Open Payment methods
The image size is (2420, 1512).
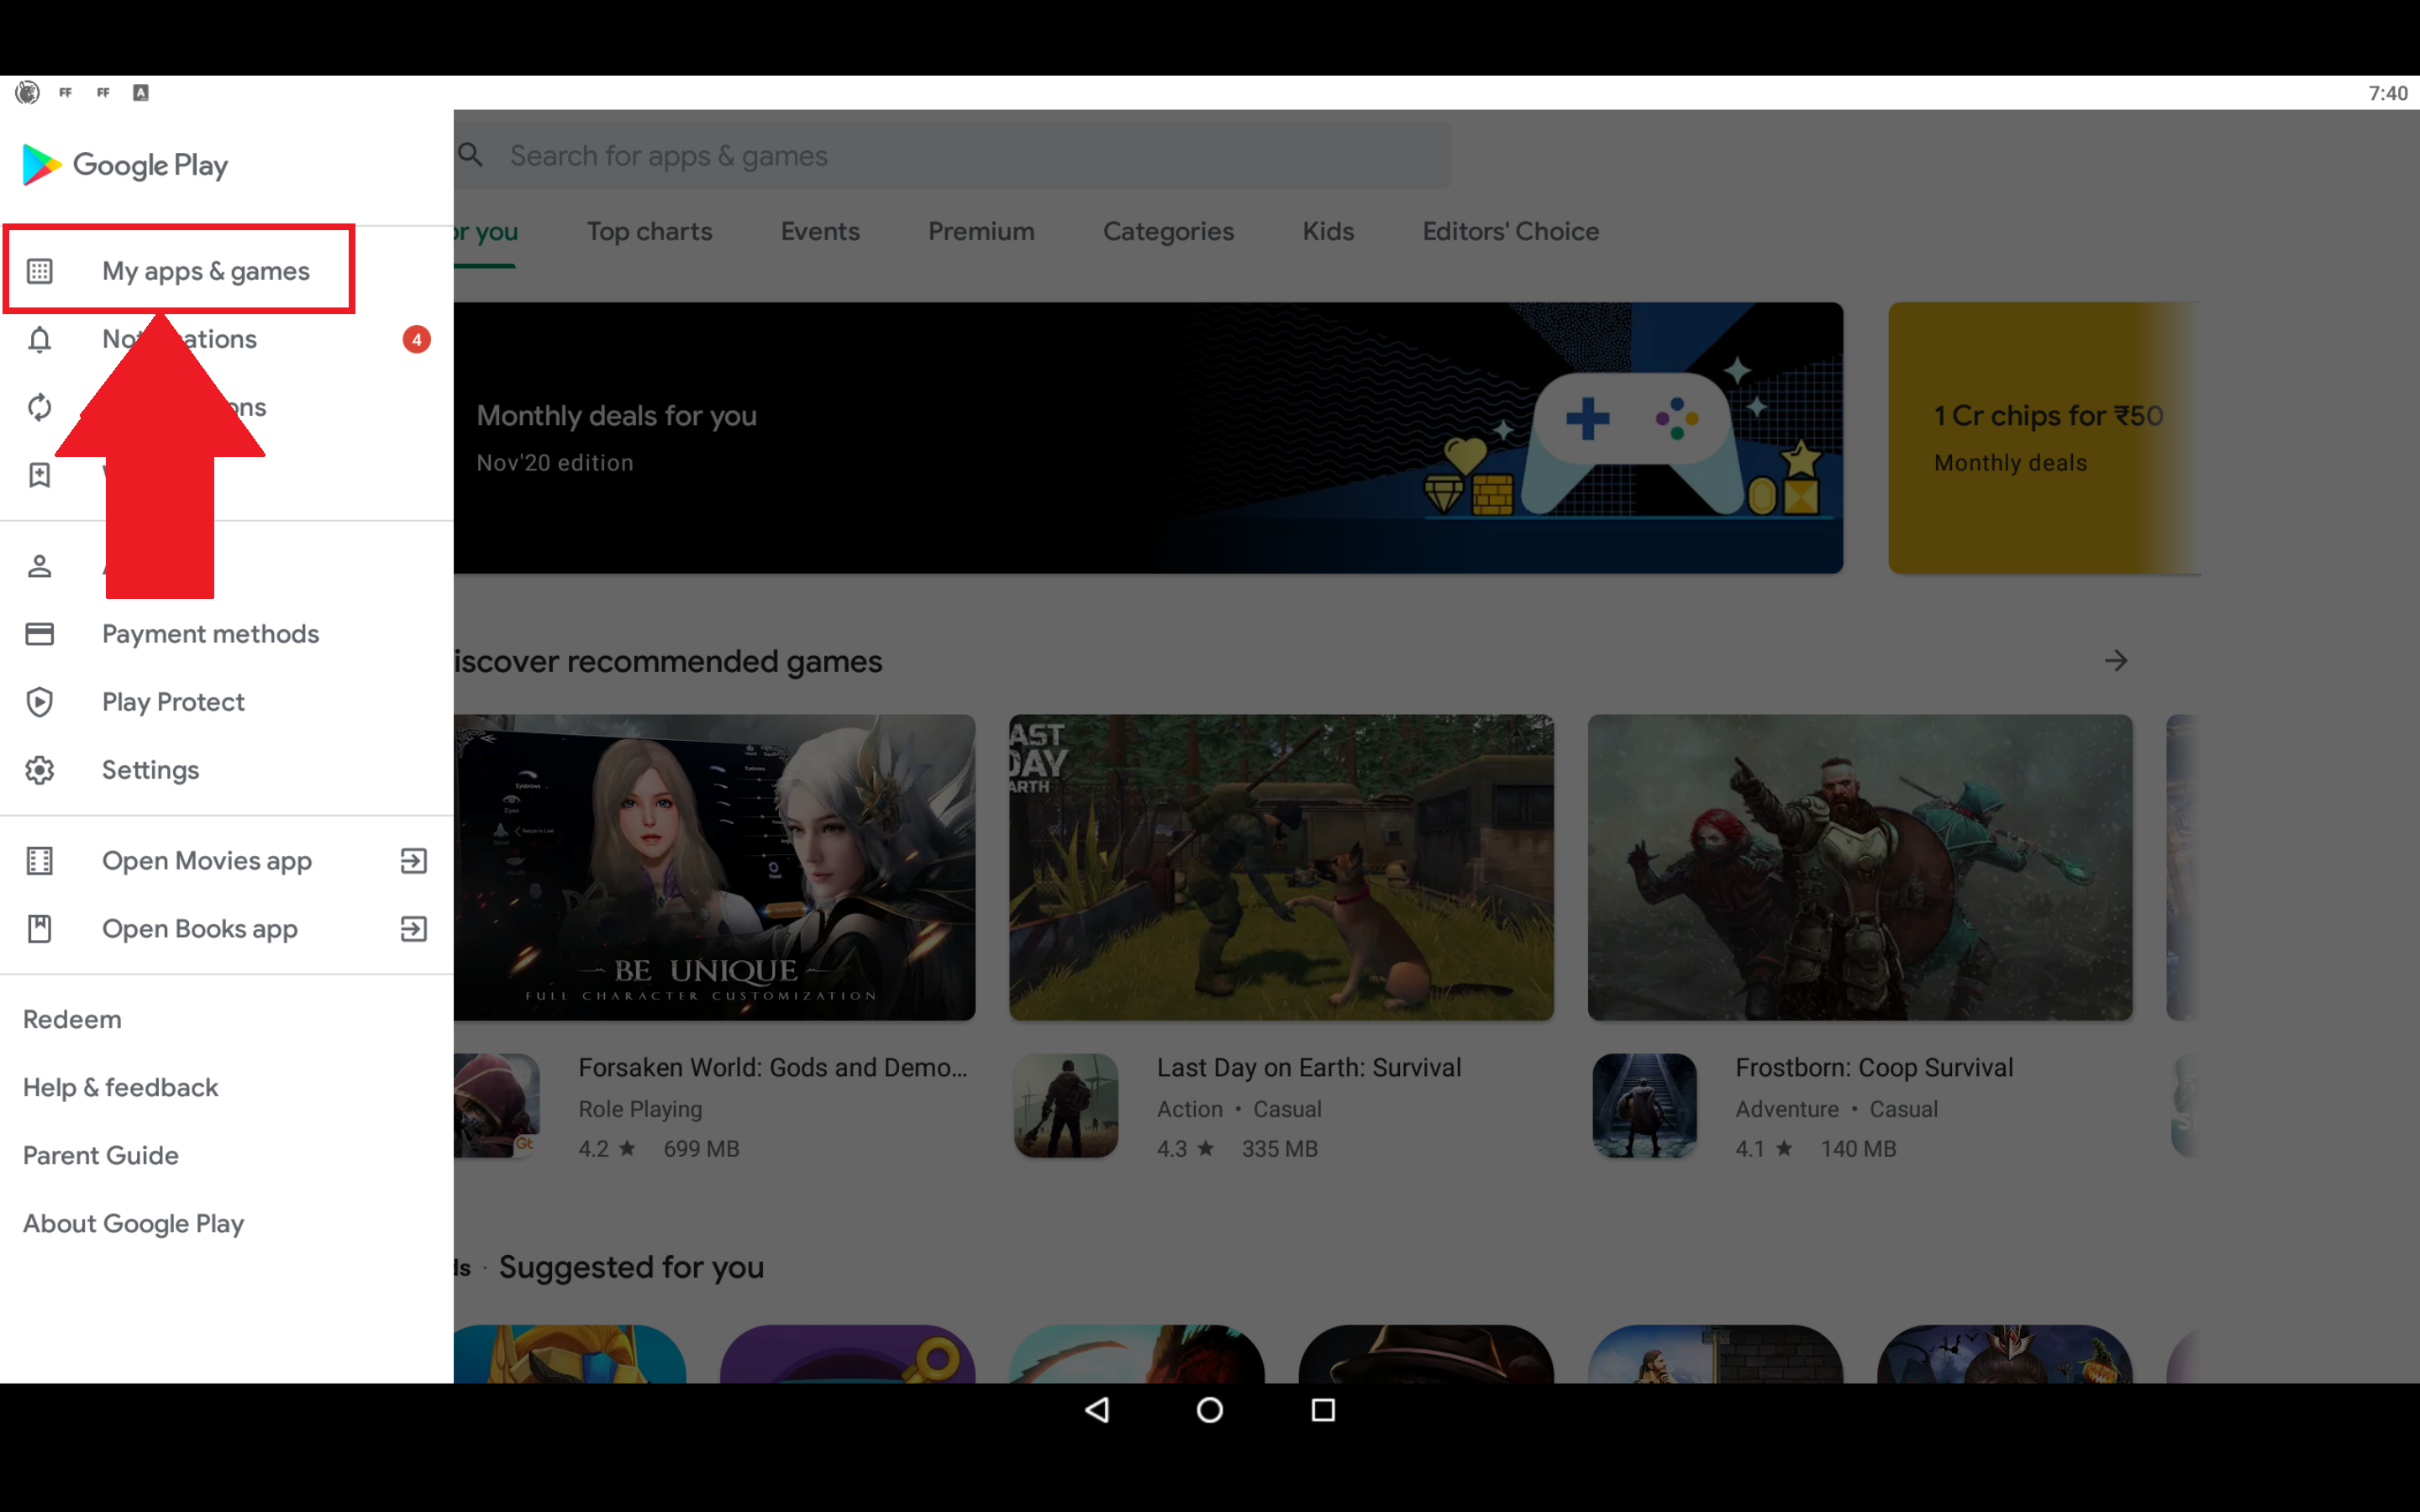point(227,634)
